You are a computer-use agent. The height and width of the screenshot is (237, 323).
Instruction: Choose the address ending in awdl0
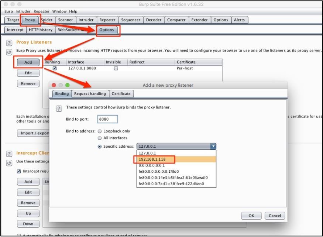[x=176, y=178]
